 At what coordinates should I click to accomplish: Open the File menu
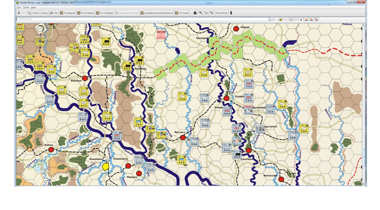(x=19, y=7)
